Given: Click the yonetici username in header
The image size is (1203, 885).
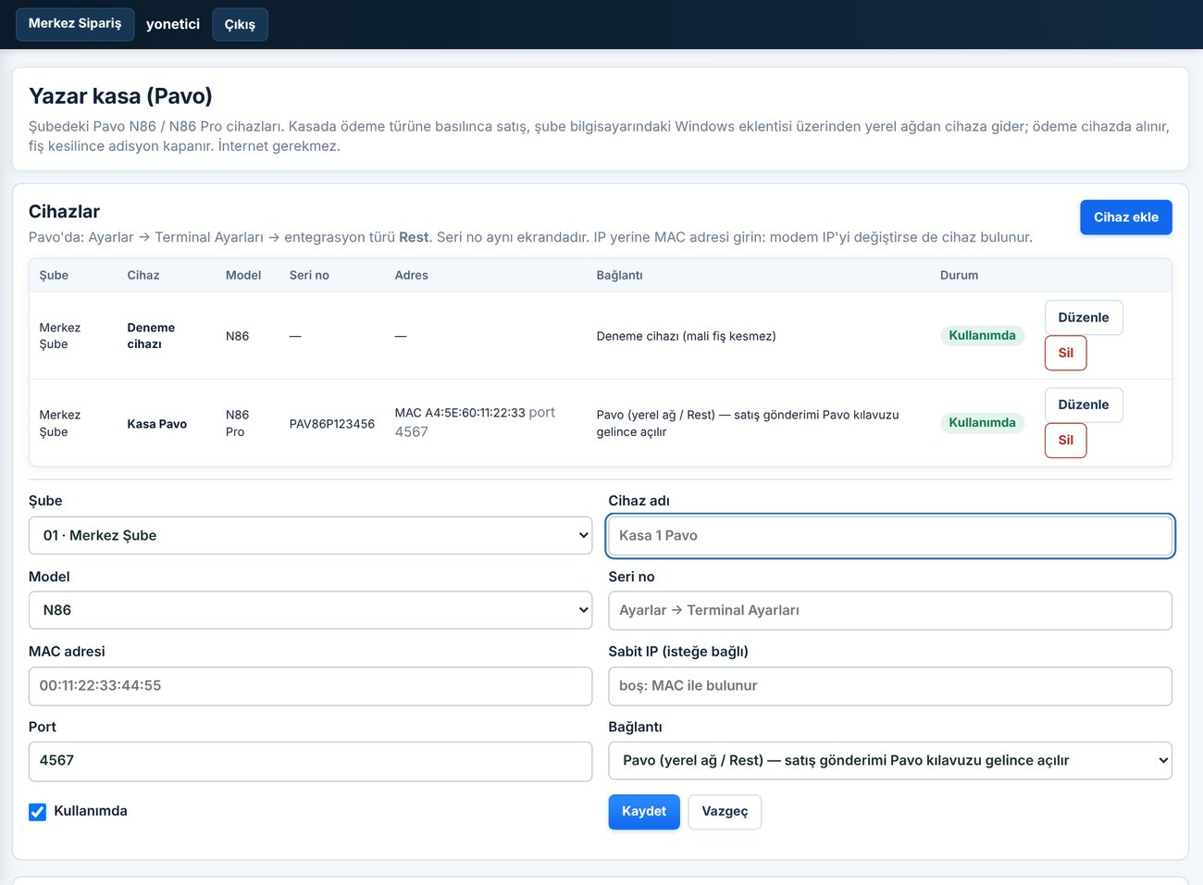Looking at the screenshot, I should [173, 24].
